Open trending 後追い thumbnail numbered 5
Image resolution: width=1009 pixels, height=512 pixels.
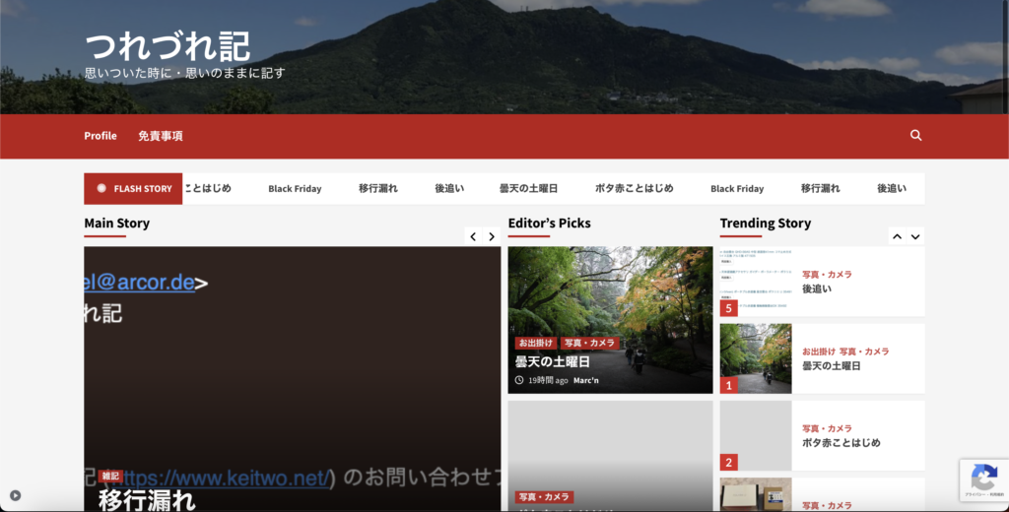click(756, 282)
